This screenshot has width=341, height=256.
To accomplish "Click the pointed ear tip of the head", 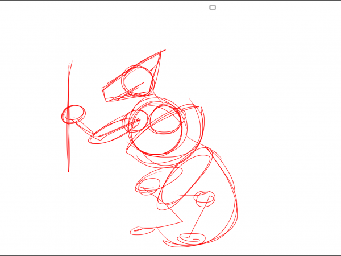I will [x=162, y=52].
